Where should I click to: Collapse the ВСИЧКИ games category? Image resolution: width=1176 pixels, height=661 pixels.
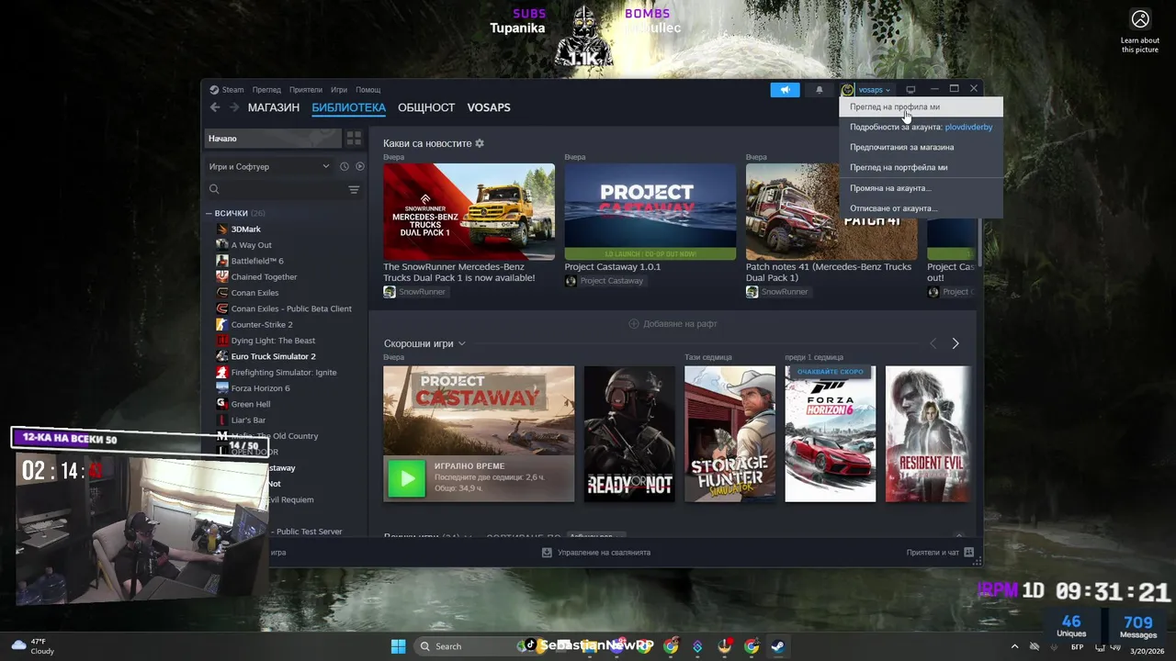click(209, 213)
